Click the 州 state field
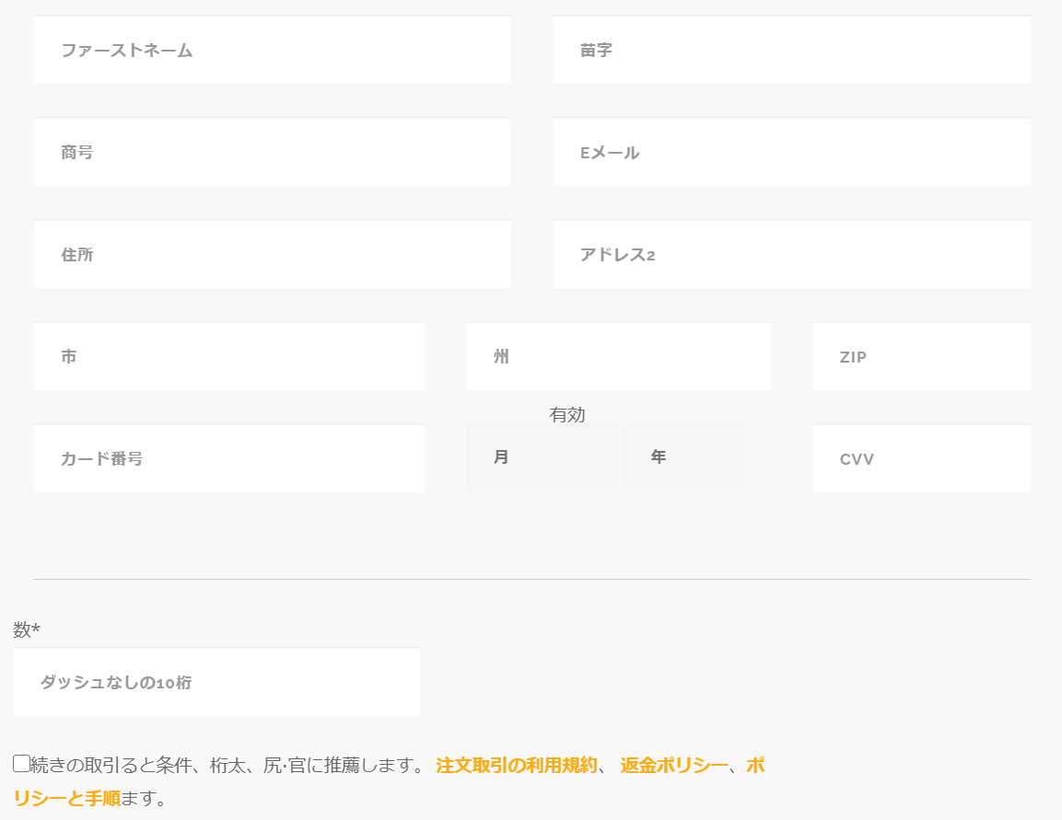The width and height of the screenshot is (1062, 820). click(617, 357)
